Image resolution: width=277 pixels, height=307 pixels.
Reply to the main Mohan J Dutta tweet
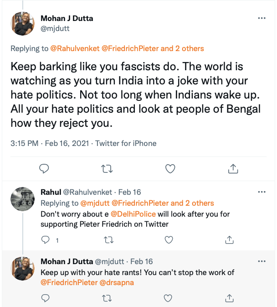pos(44,169)
